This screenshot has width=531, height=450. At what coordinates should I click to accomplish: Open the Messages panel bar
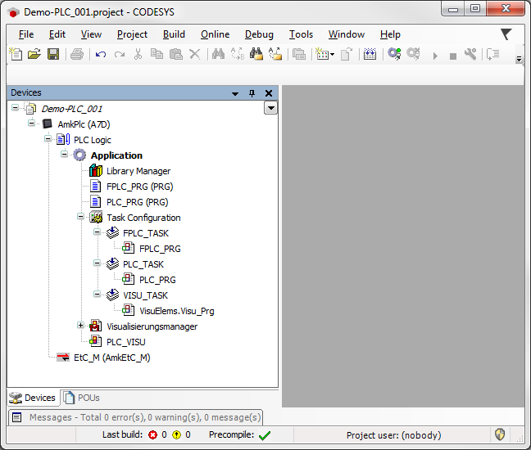(x=135, y=417)
